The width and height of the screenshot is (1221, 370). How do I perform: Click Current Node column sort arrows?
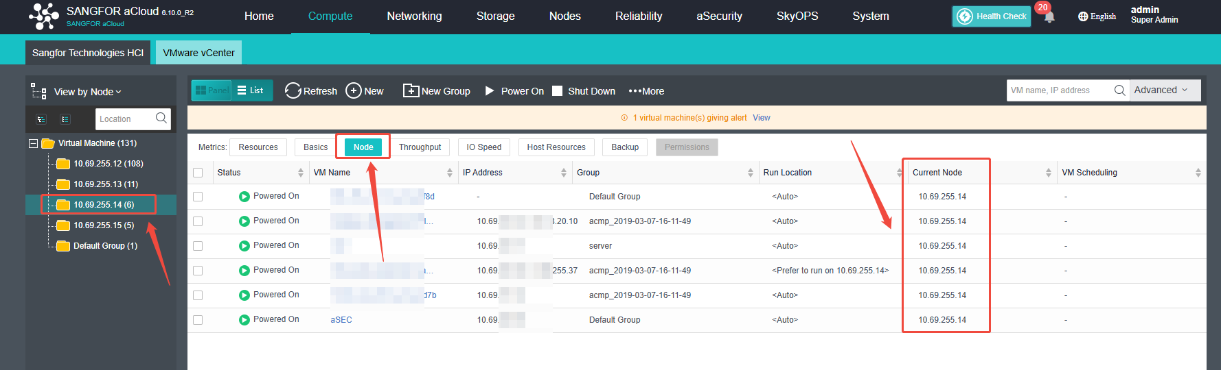click(1049, 173)
